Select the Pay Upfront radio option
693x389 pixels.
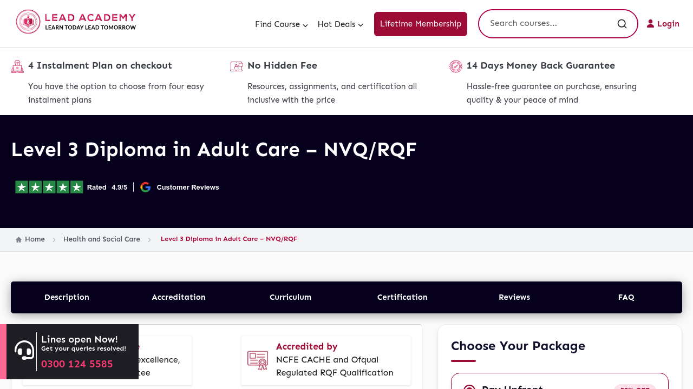469,387
